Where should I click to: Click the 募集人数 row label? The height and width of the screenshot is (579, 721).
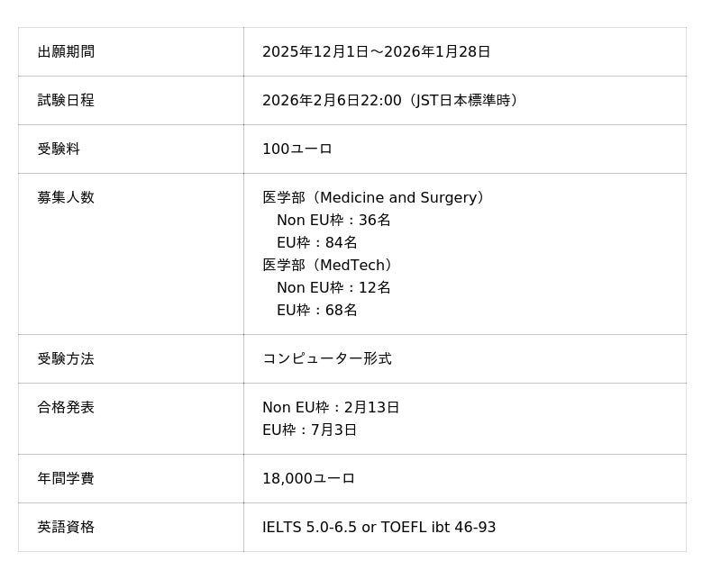coord(66,198)
